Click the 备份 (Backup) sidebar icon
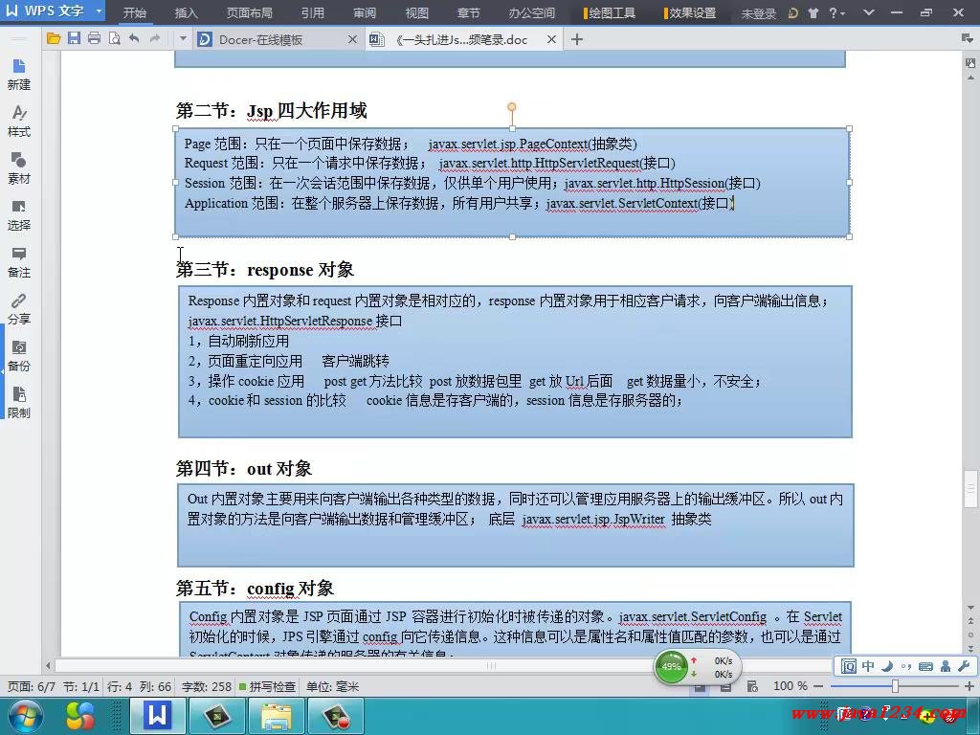 [18, 355]
